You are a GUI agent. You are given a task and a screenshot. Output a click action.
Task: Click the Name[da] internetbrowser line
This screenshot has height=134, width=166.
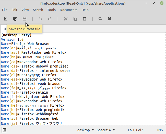pyautogui.click(x=36, y=71)
